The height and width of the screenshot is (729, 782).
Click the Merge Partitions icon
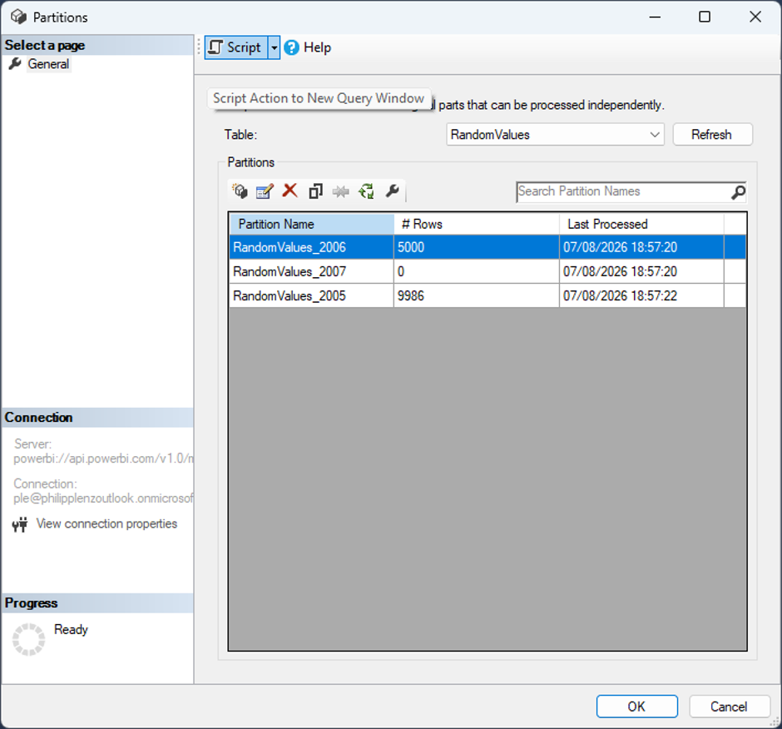(341, 191)
